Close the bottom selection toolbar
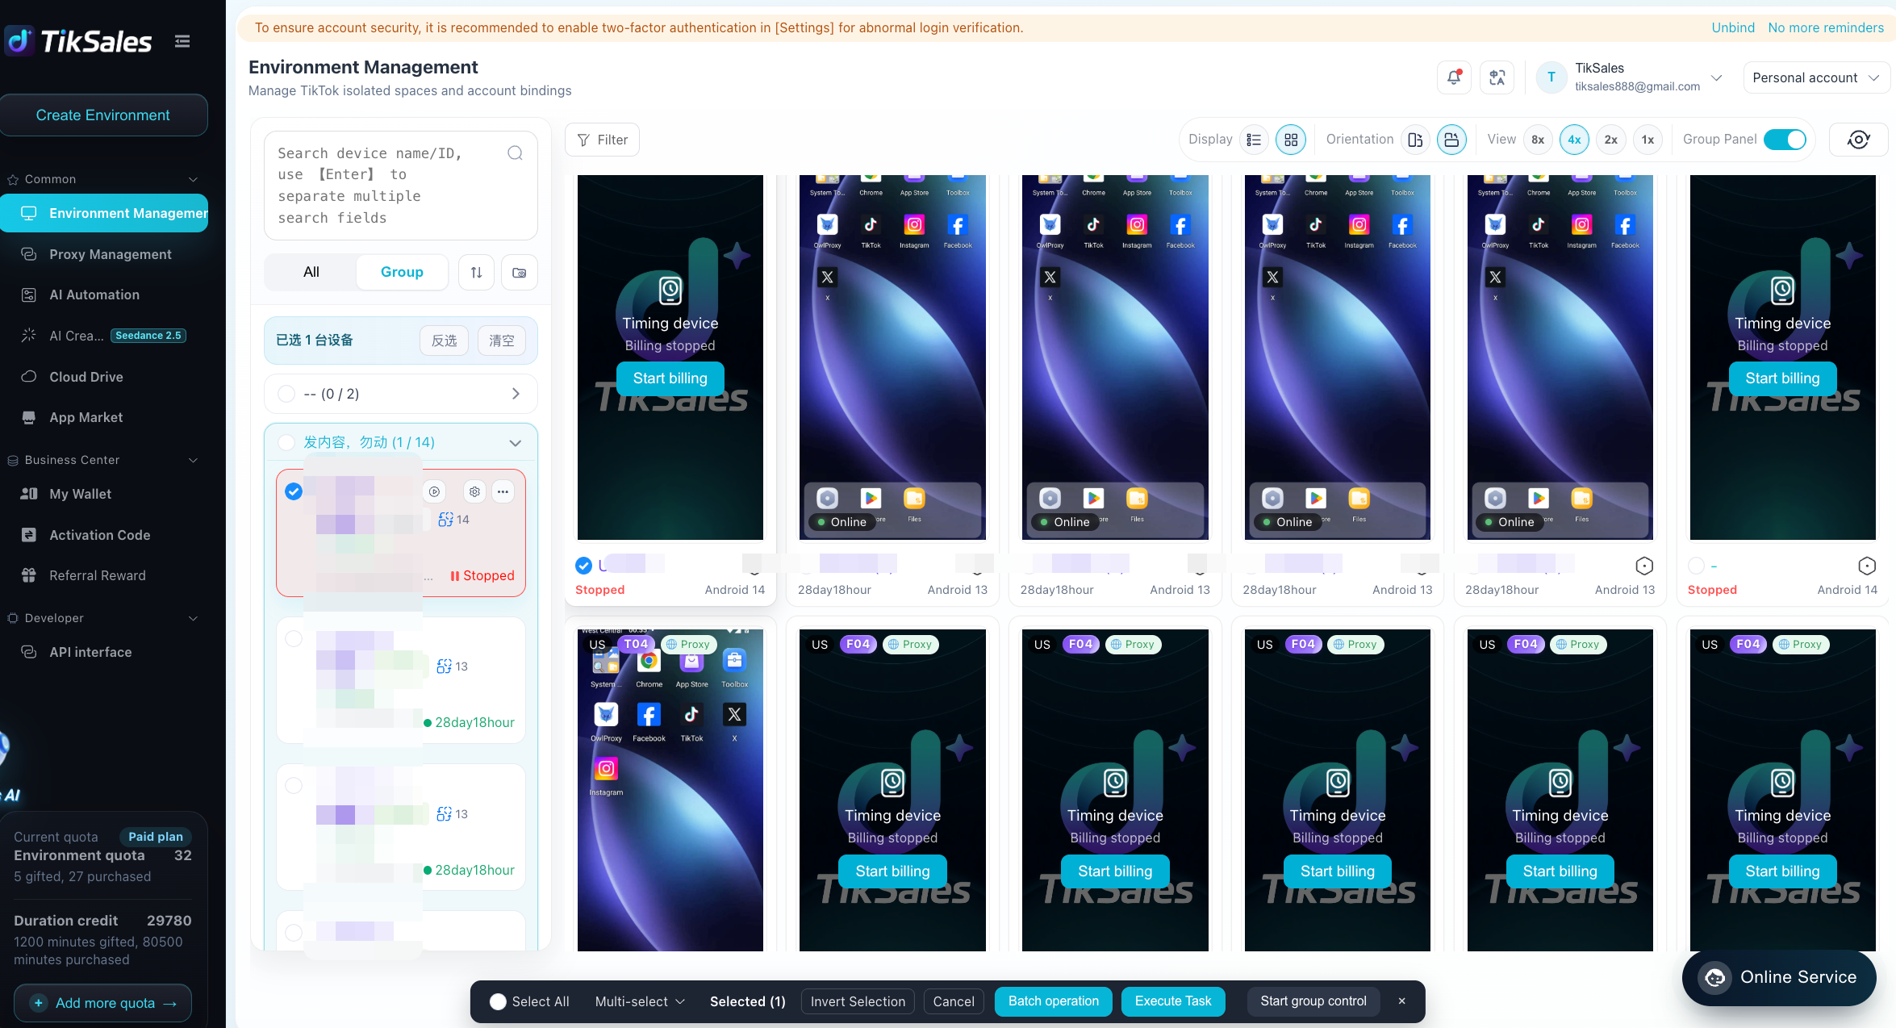 1401,1001
